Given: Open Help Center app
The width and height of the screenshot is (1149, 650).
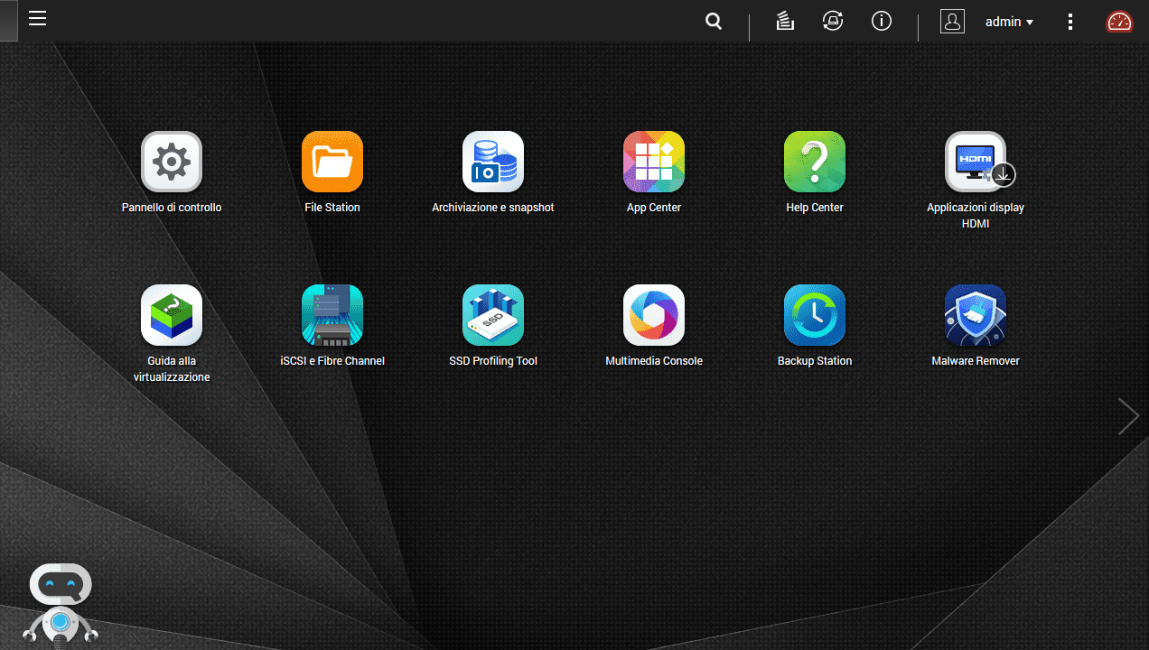Looking at the screenshot, I should pyautogui.click(x=815, y=162).
